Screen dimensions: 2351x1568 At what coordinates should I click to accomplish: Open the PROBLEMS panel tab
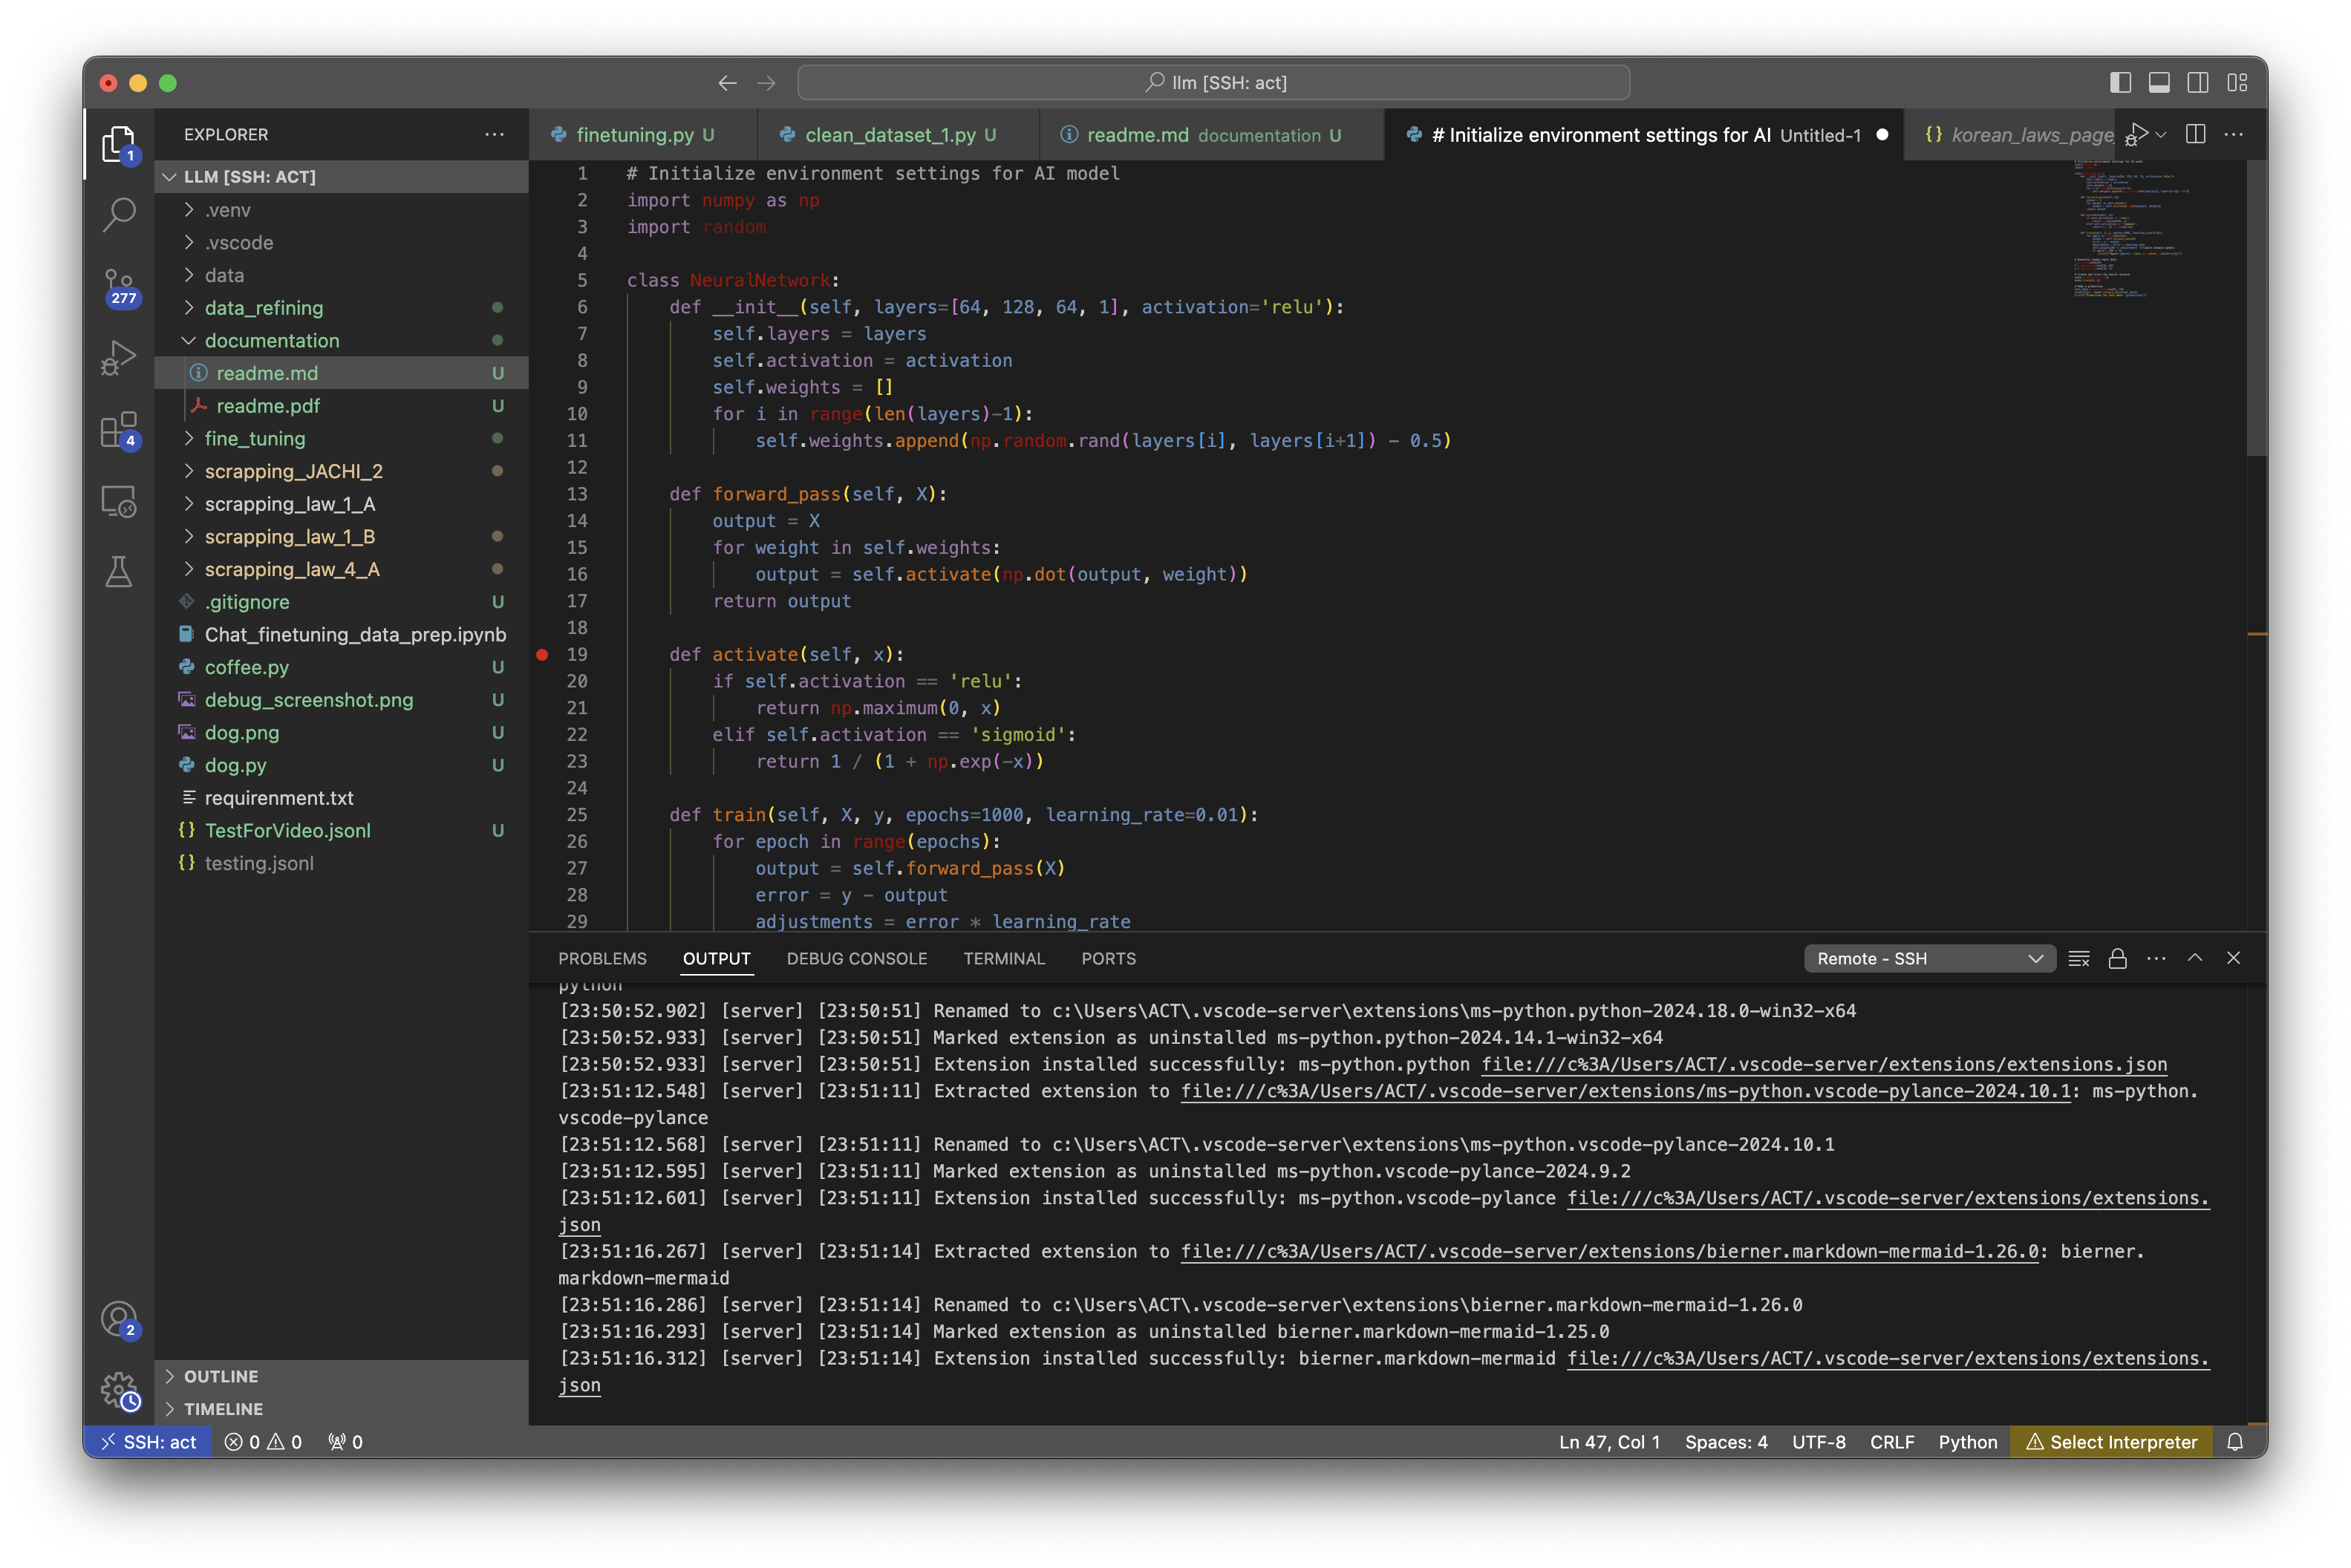tap(602, 958)
